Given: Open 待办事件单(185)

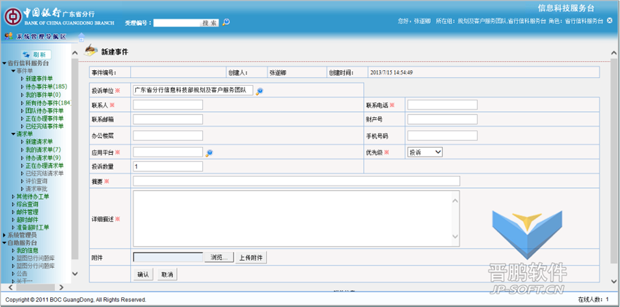Looking at the screenshot, I should (x=46, y=86).
